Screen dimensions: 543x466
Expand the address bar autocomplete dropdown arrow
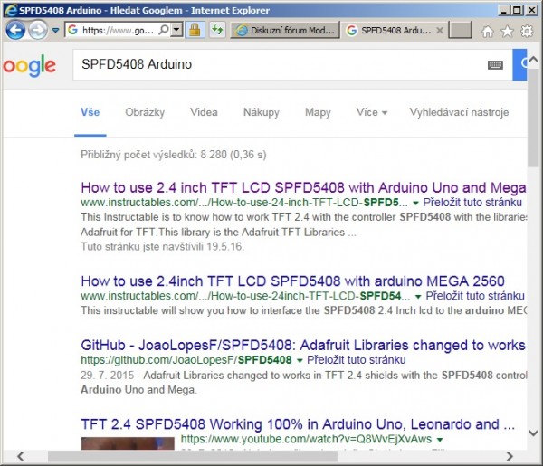(176, 30)
